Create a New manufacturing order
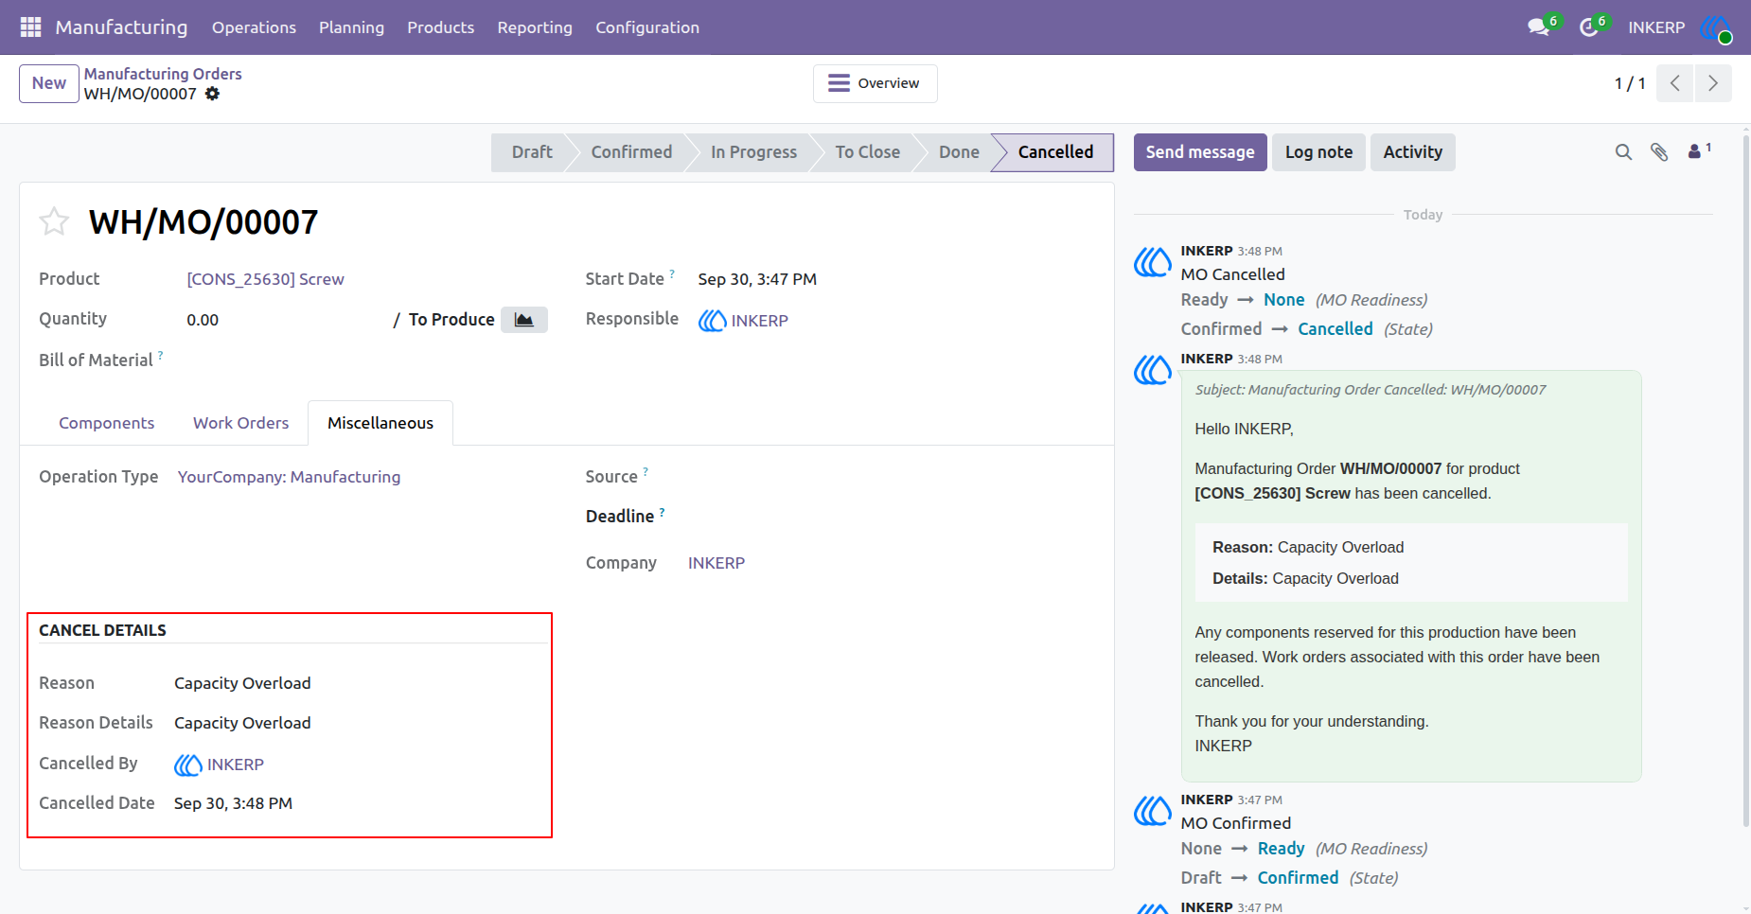The height and width of the screenshot is (914, 1751). click(49, 83)
